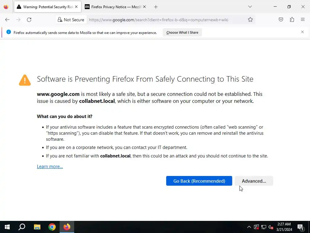Open the Learn more... link
310x233 pixels.
(x=50, y=167)
